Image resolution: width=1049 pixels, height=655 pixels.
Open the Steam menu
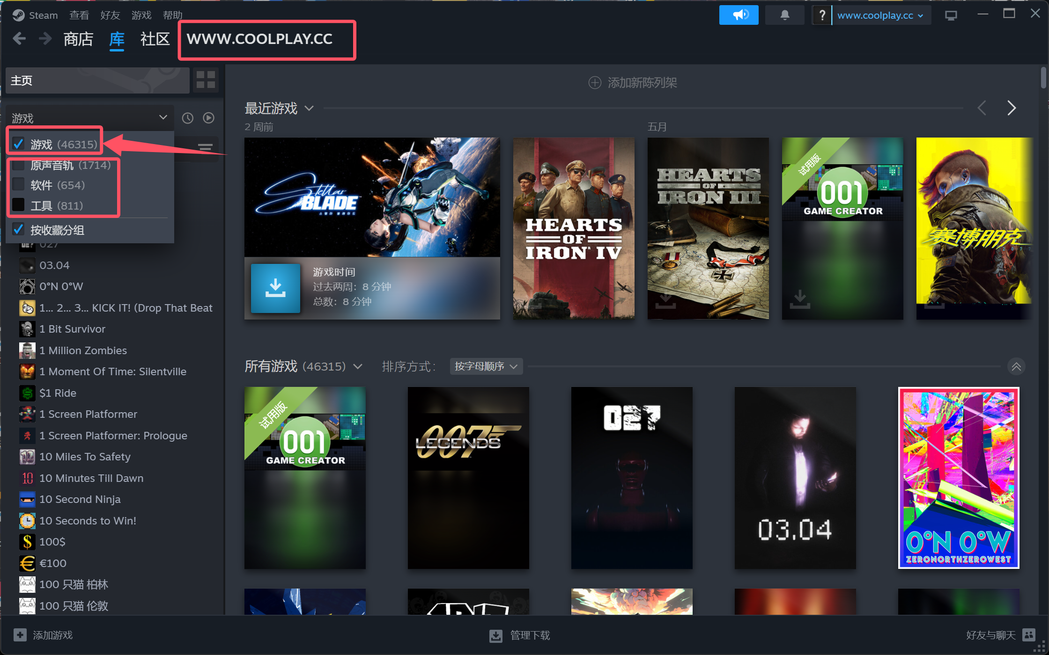pos(43,15)
